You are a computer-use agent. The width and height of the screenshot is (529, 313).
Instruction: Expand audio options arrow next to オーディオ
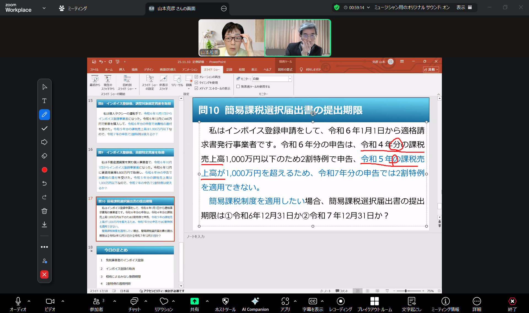(x=29, y=301)
